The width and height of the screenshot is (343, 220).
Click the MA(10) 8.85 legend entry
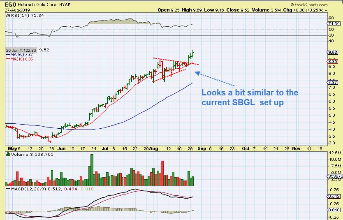(19, 59)
